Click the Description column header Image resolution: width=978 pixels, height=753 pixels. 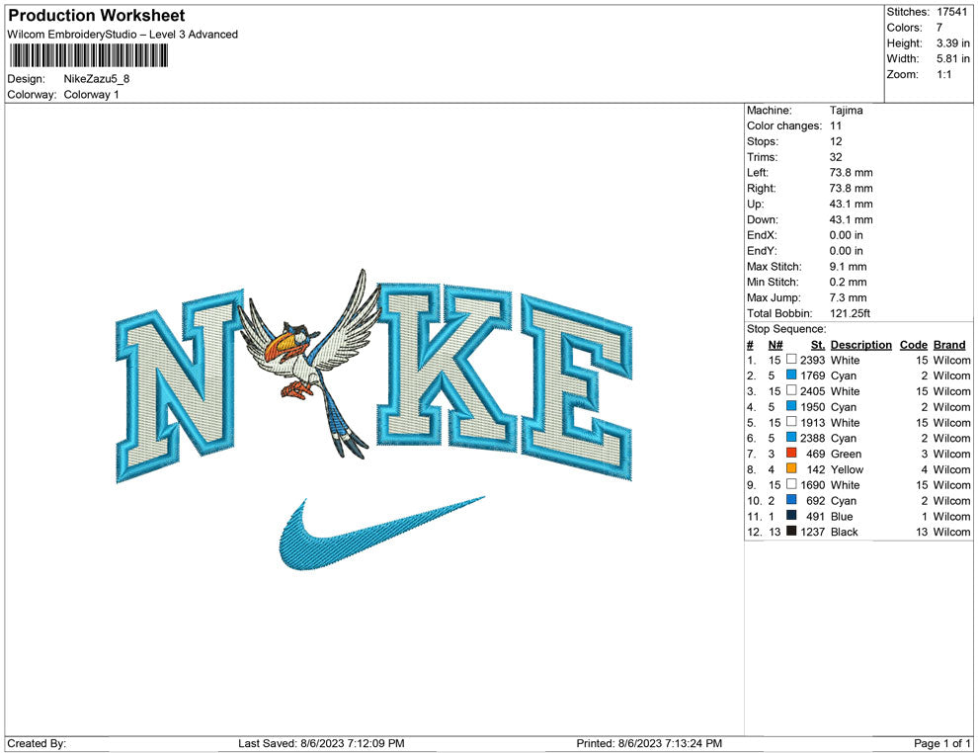point(861,344)
